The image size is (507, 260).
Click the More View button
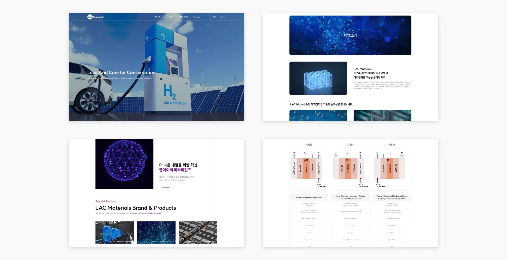point(166,187)
